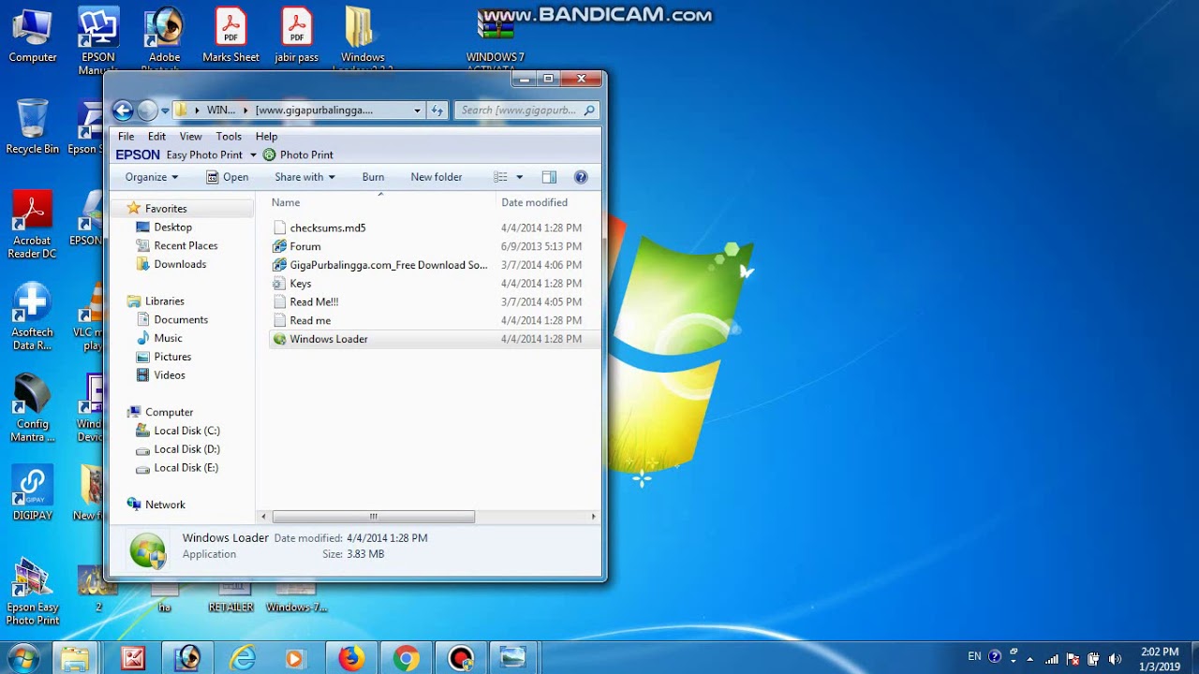The width and height of the screenshot is (1199, 674).
Task: Sort by the Name column header
Action: point(286,202)
